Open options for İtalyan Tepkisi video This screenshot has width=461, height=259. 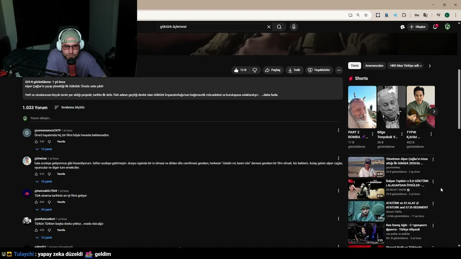433,182
